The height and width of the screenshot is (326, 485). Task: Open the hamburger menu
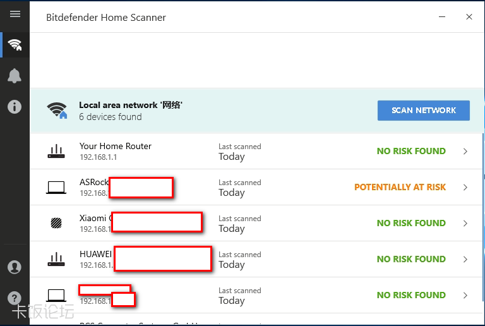coord(15,14)
